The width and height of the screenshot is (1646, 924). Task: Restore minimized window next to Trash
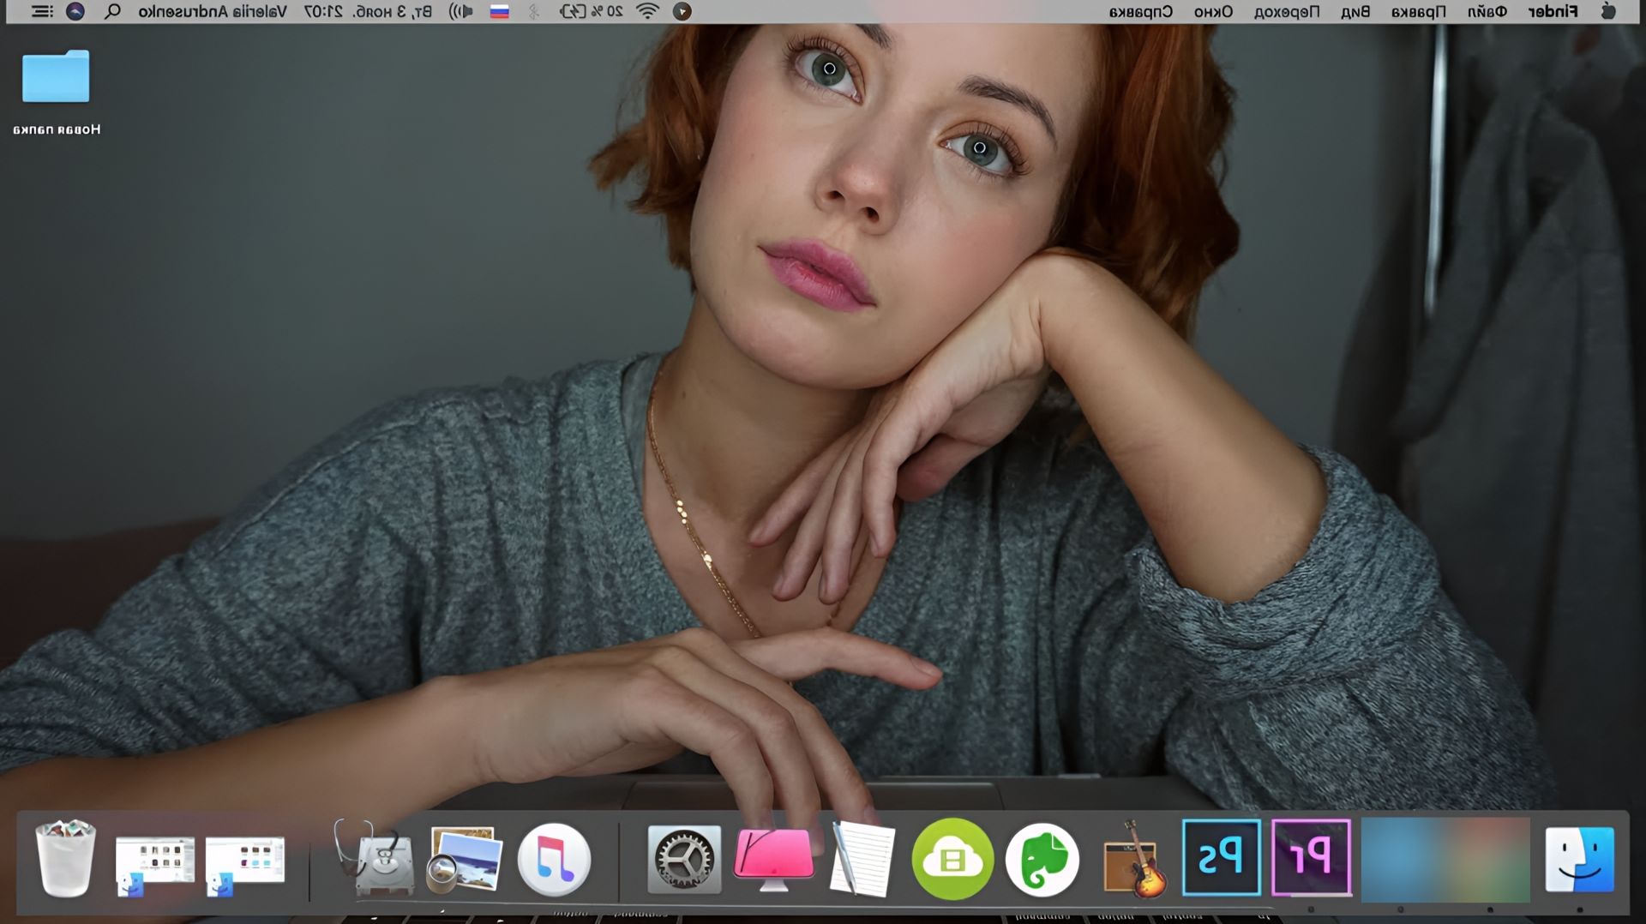(154, 866)
